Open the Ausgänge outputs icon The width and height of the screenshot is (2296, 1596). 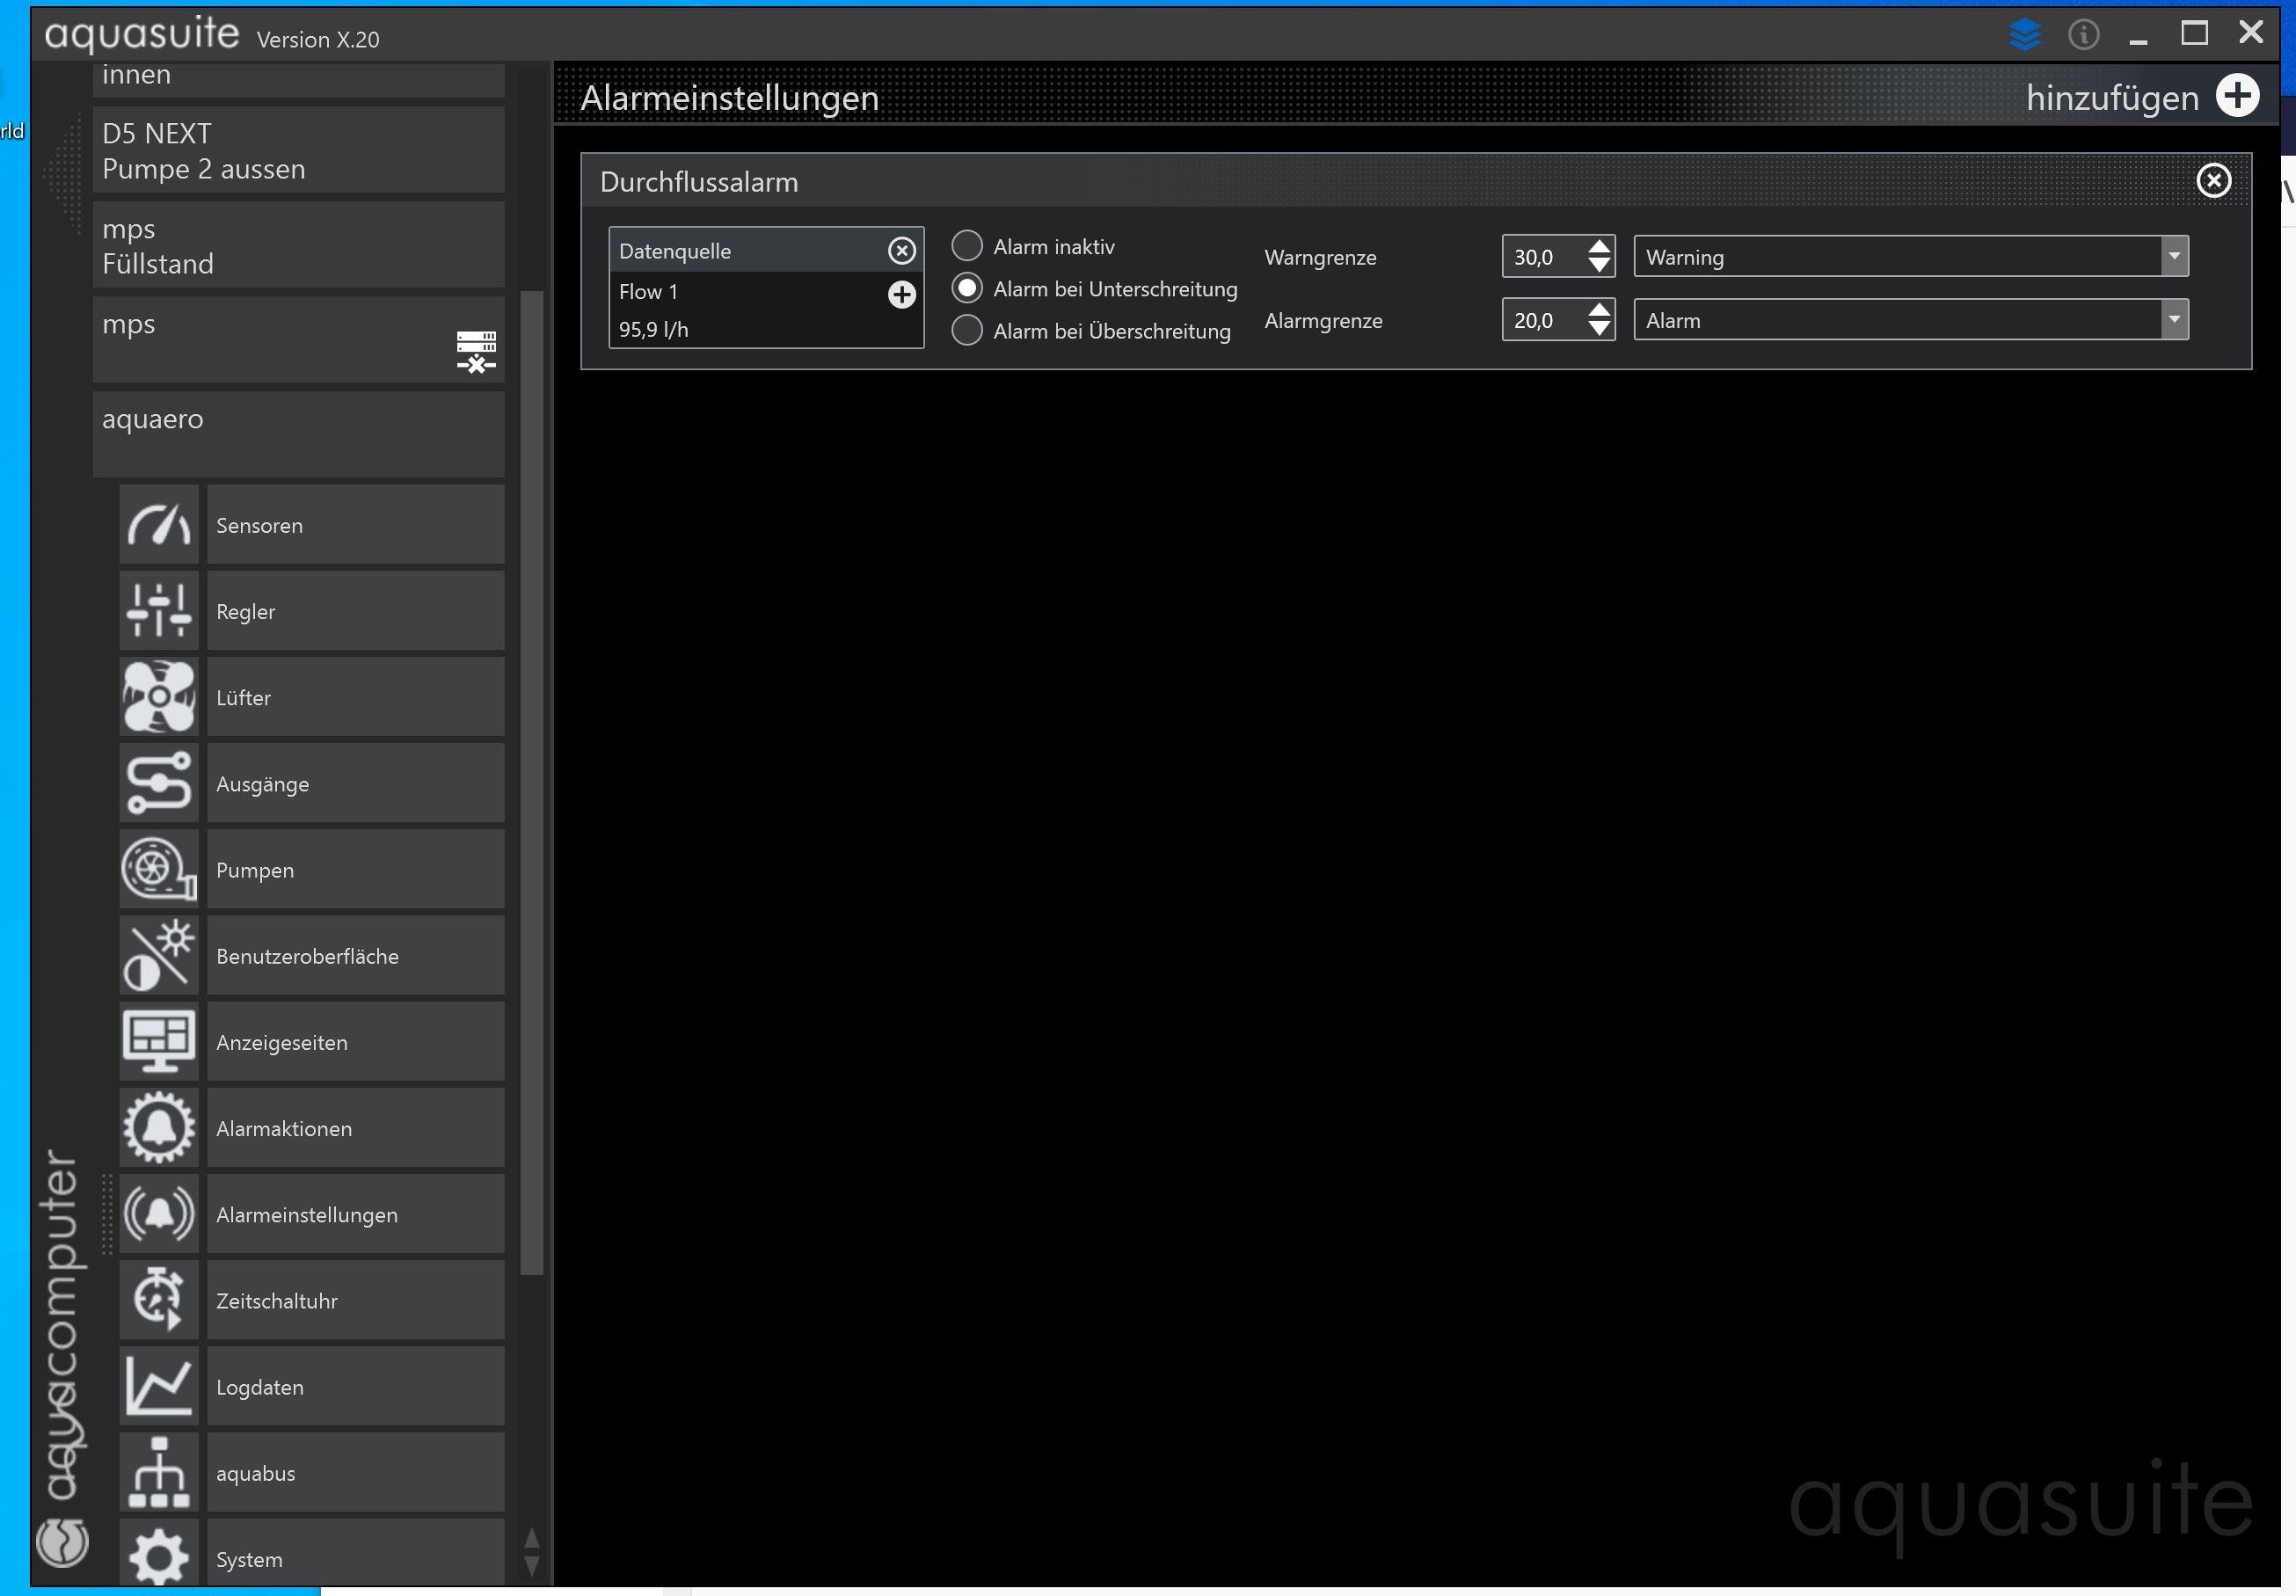click(159, 782)
